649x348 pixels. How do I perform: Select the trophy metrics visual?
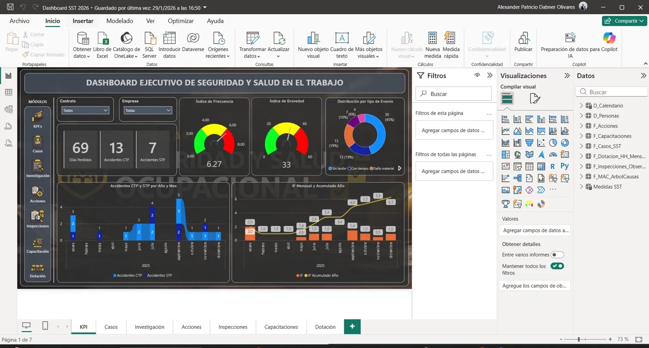(506, 204)
